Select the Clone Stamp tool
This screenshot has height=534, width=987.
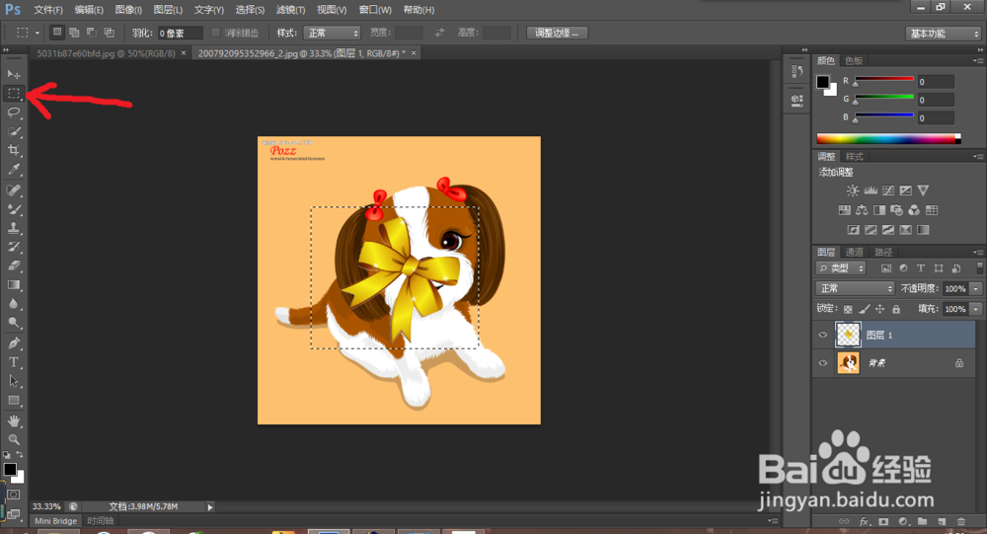(13, 227)
